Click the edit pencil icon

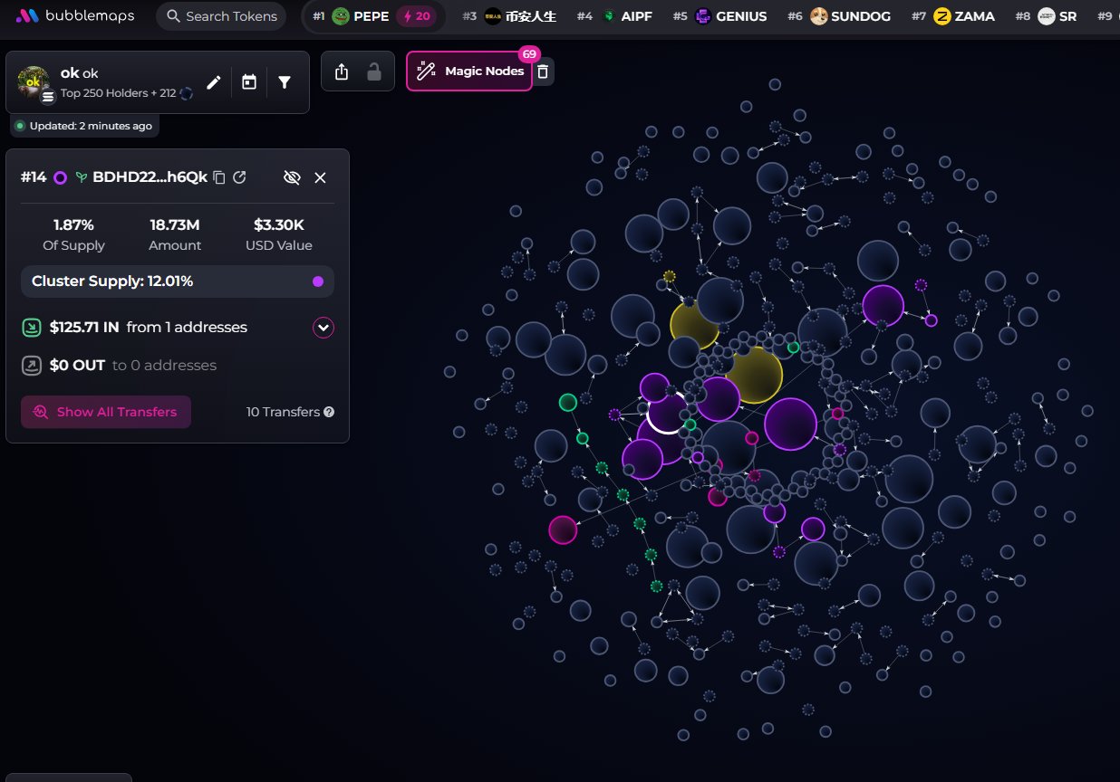[214, 82]
